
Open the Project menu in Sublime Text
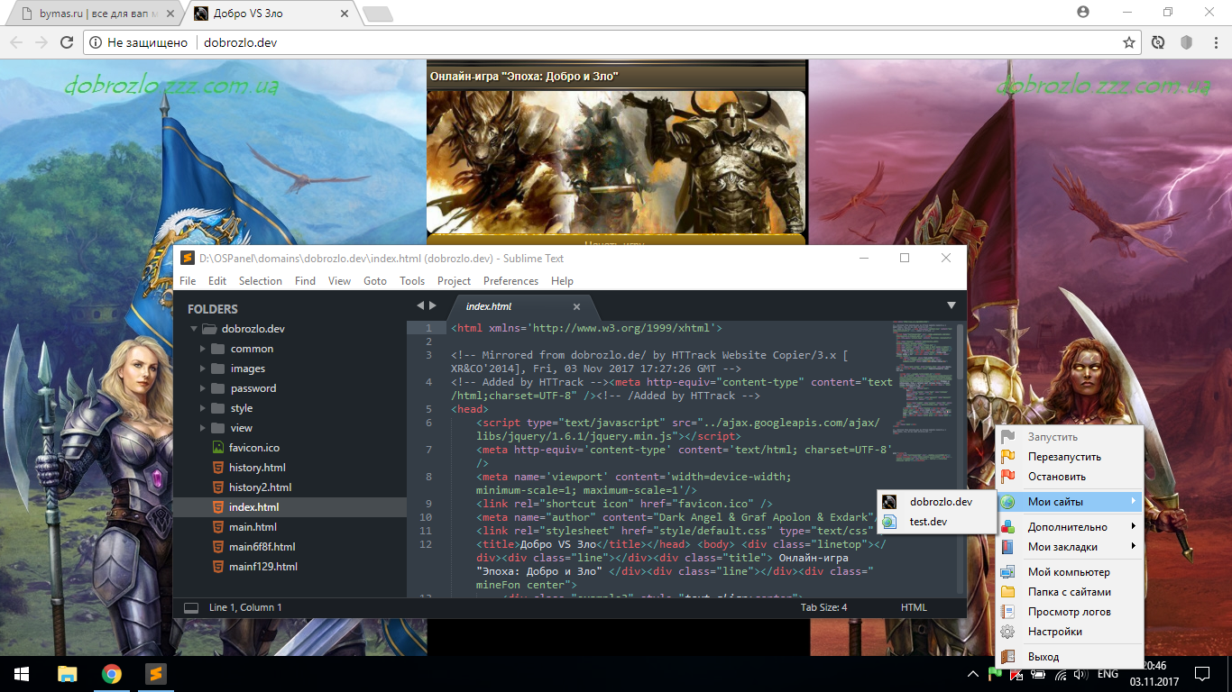click(455, 281)
